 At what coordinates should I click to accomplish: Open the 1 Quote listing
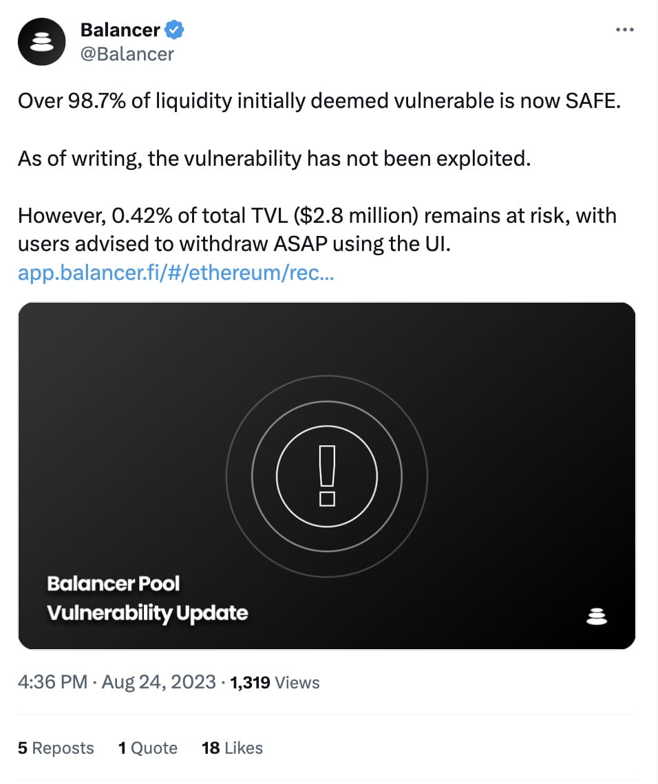[148, 748]
